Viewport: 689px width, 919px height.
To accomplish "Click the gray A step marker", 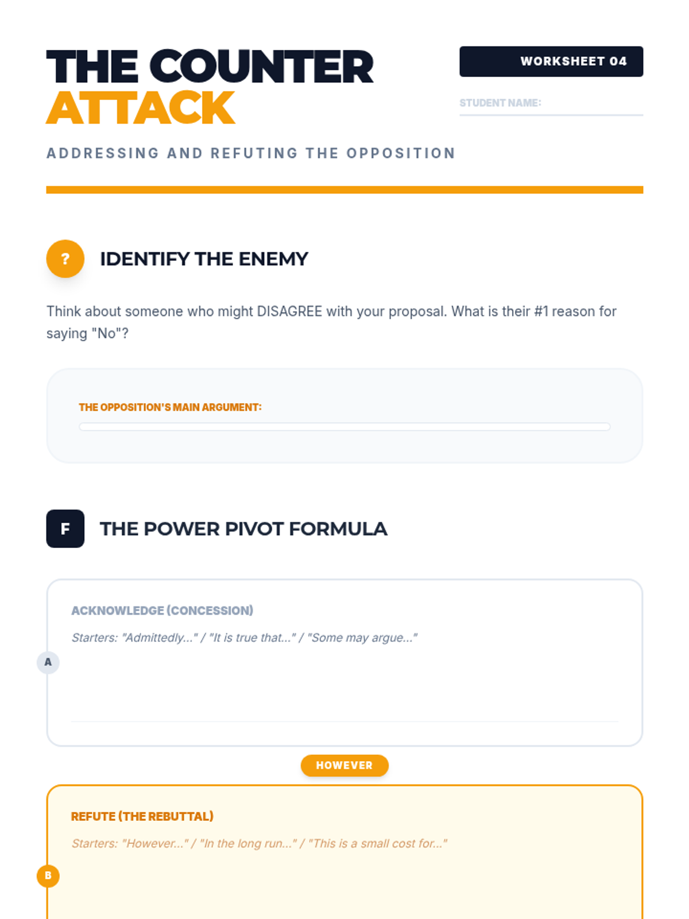I will tap(48, 662).
